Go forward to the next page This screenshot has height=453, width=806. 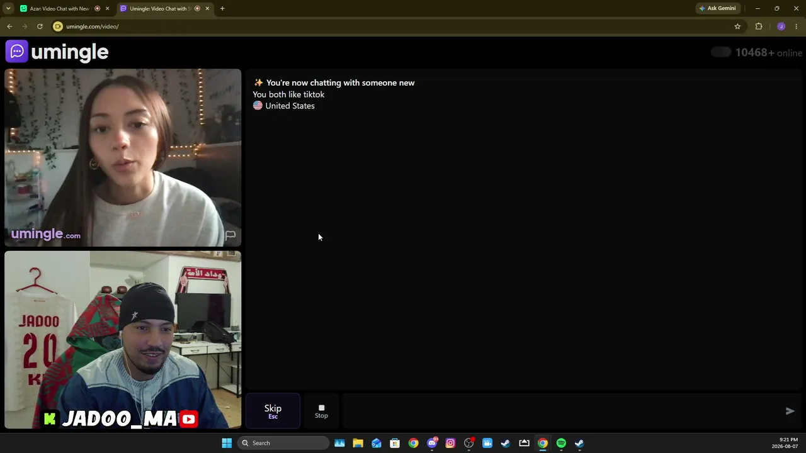(25, 26)
